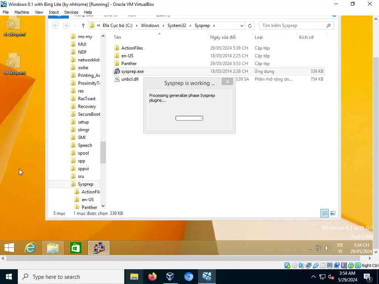Go up one folder level arrow
The width and height of the screenshot is (379, 284).
(83, 26)
